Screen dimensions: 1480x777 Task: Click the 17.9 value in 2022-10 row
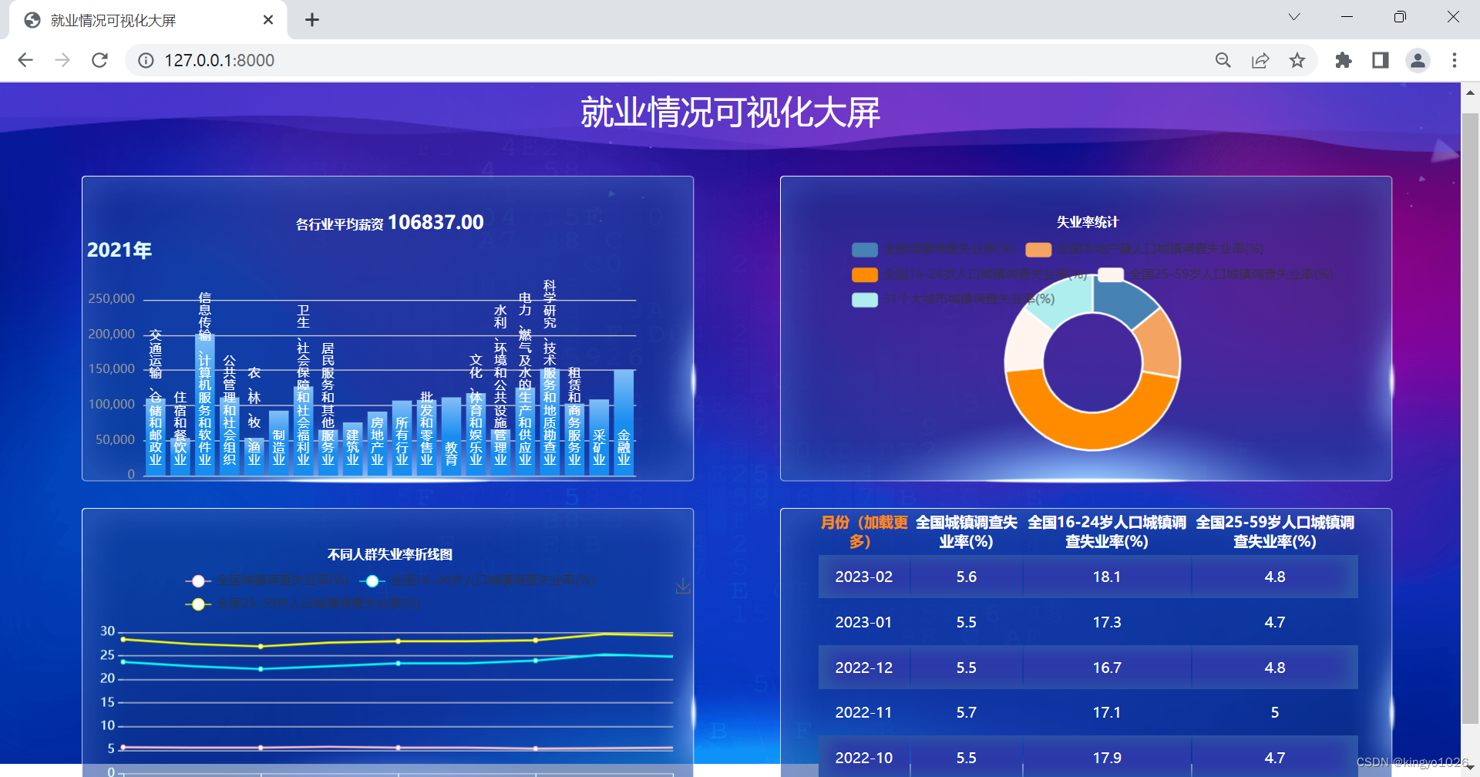click(1106, 758)
